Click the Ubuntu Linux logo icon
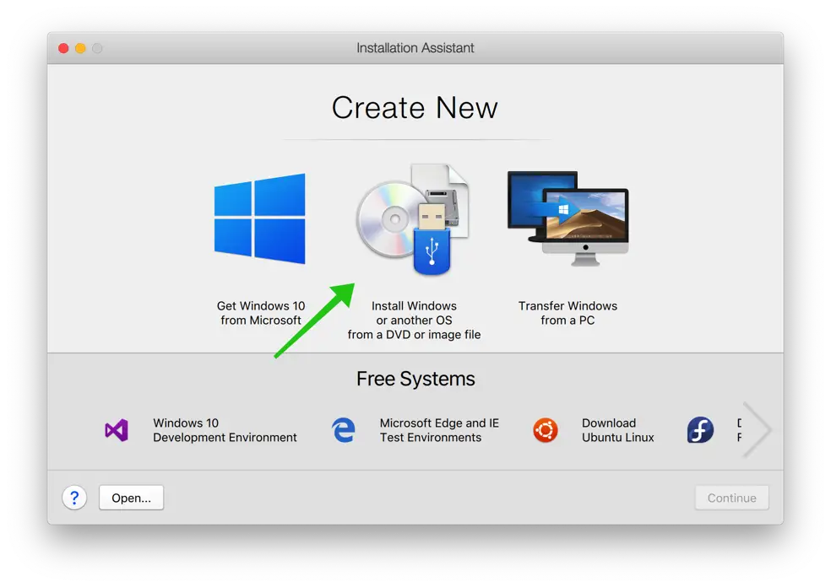 546,430
